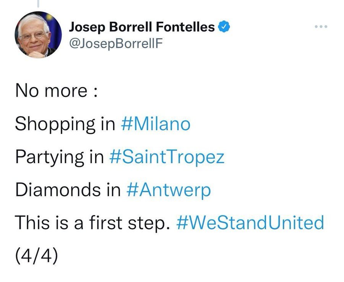
Task: Open Josep Borrell's profile avatar photo
Action: (38, 35)
